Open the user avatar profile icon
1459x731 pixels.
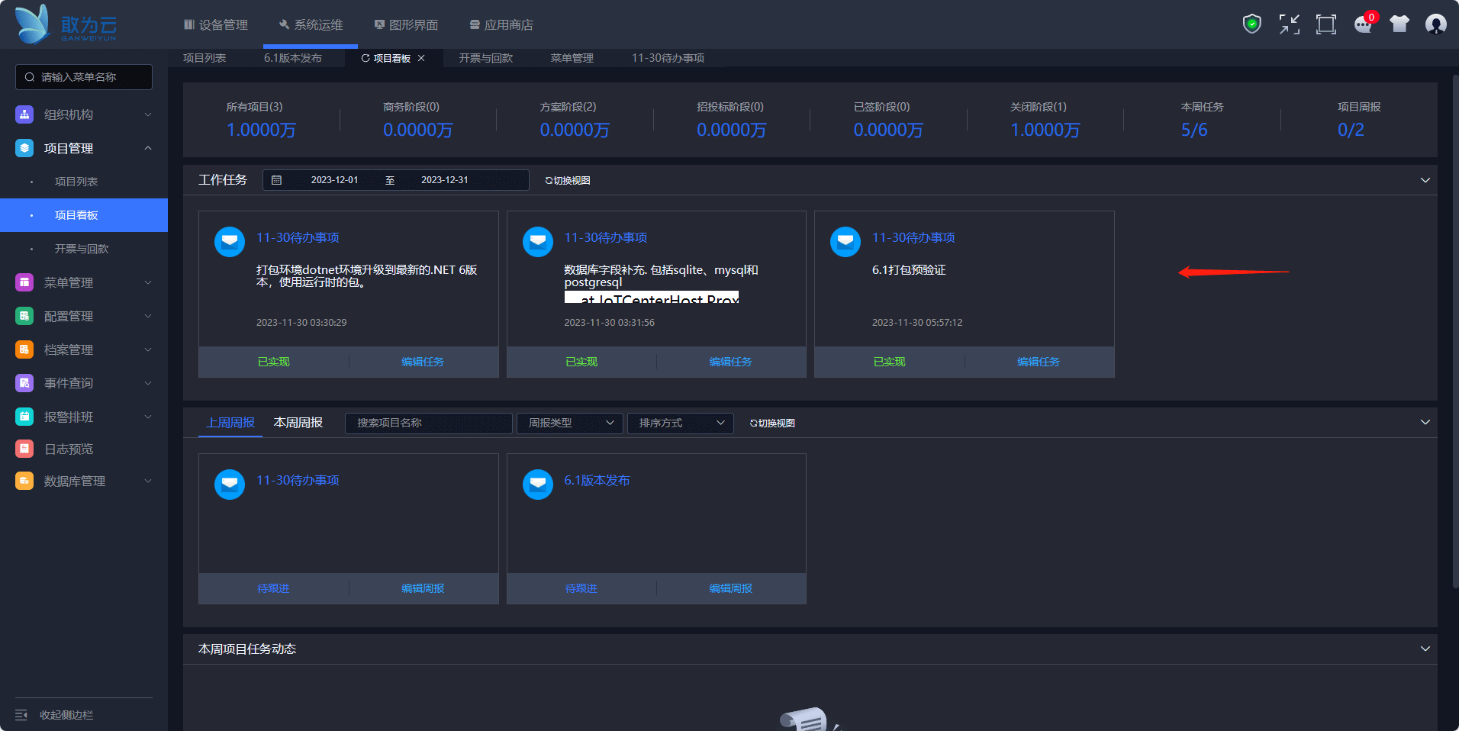coord(1435,24)
